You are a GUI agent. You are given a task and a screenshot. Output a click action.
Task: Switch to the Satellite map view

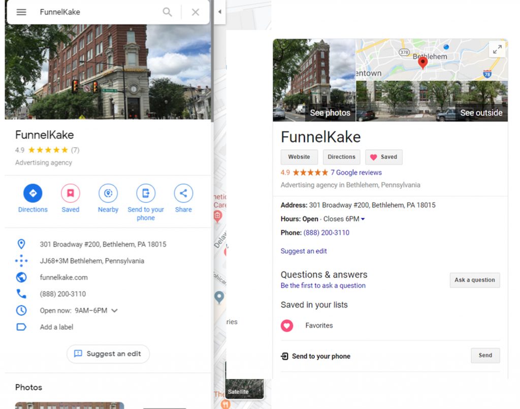coord(244,389)
